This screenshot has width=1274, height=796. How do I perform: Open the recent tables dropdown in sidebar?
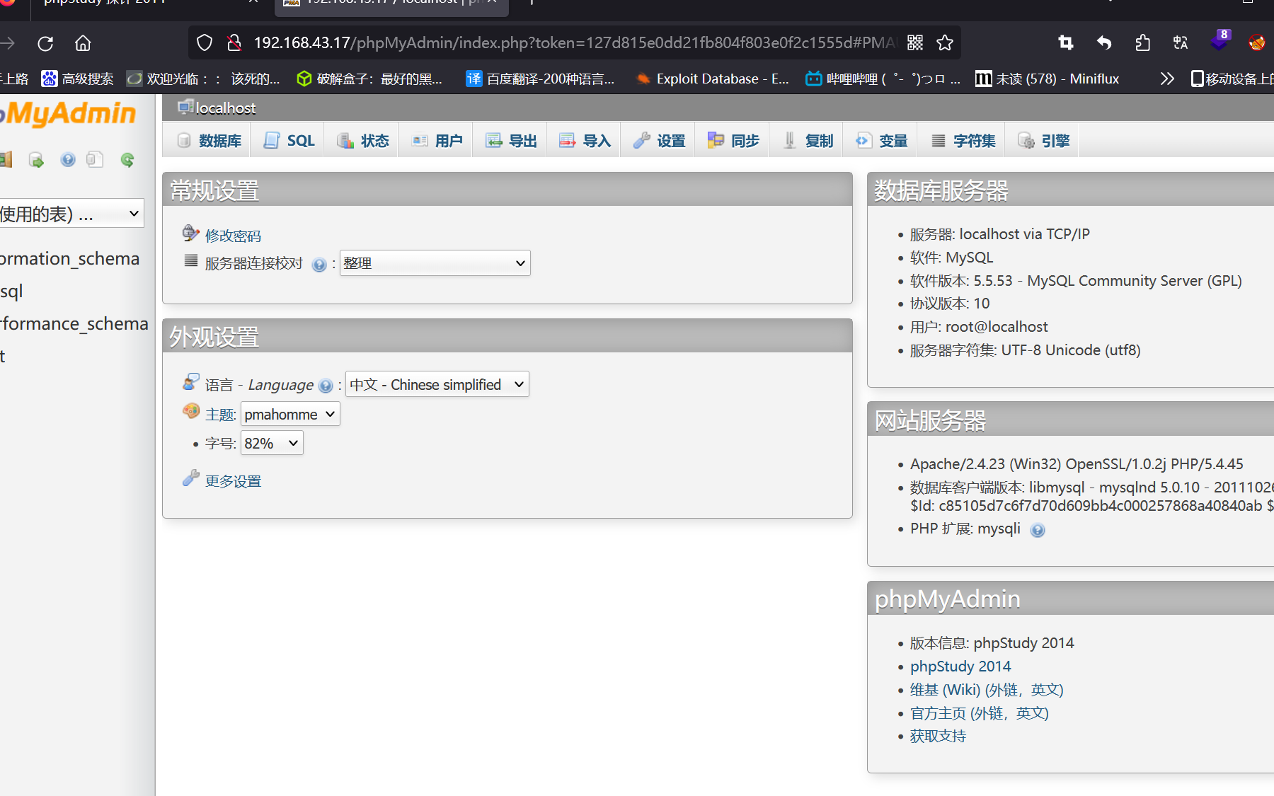click(x=71, y=213)
